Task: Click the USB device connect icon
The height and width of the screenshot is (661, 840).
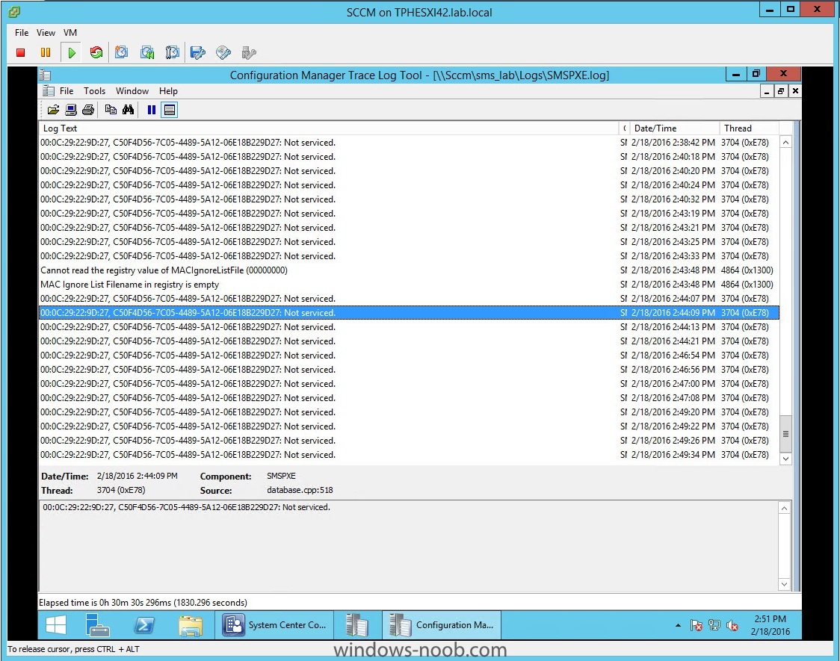Action: (x=249, y=52)
